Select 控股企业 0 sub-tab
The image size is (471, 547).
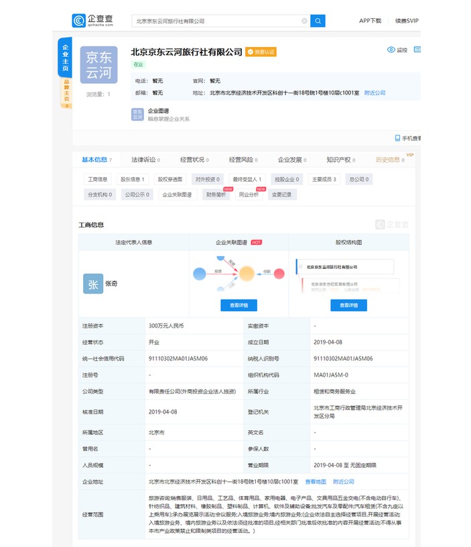pyautogui.click(x=287, y=179)
